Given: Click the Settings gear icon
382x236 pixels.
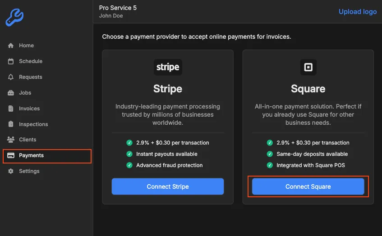Looking at the screenshot, I should pyautogui.click(x=11, y=171).
